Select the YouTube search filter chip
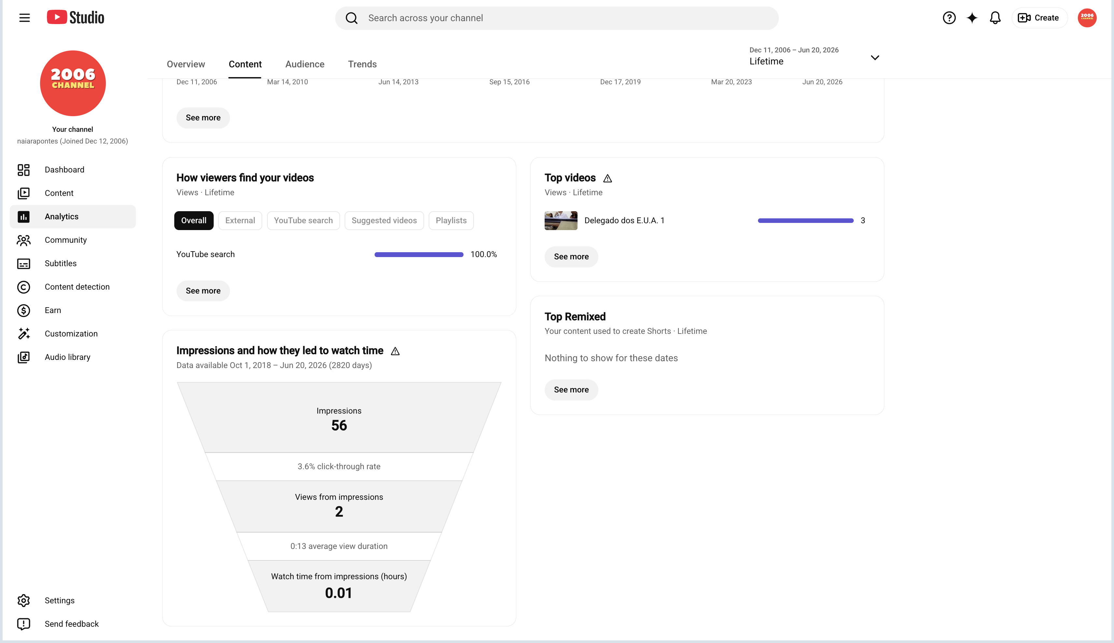Viewport: 1114px width, 643px height. pos(303,220)
